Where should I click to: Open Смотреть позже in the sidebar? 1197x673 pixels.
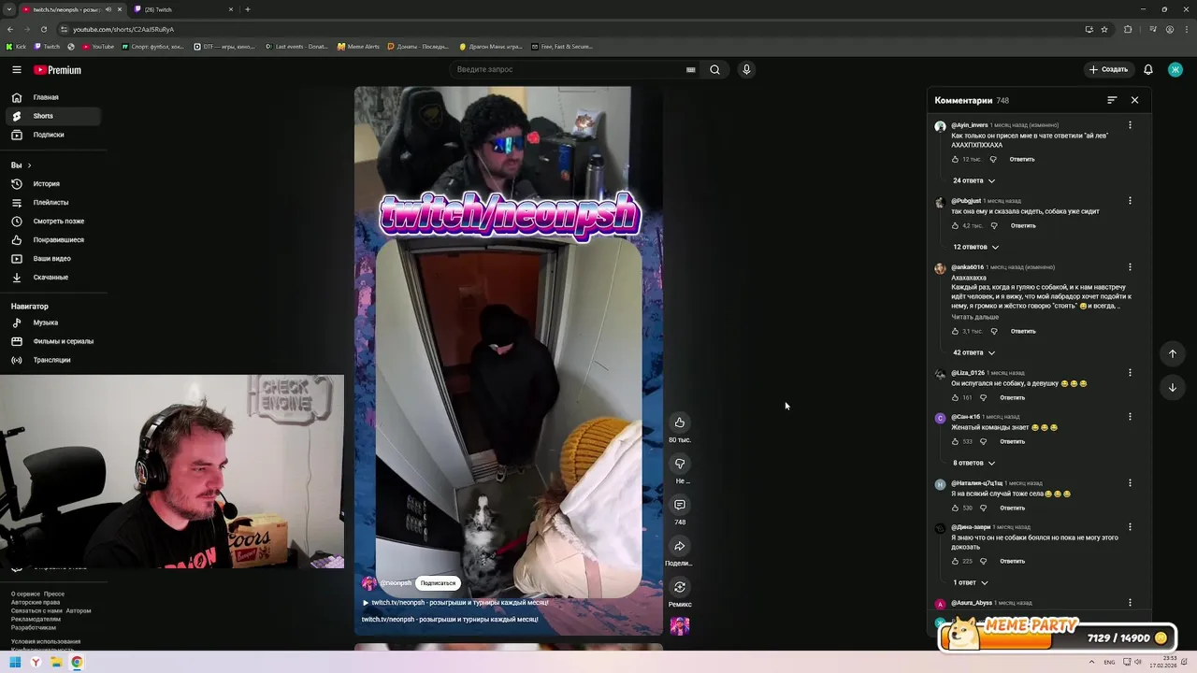tap(52, 222)
